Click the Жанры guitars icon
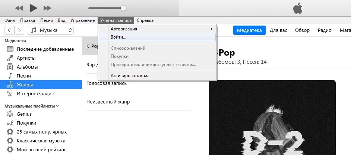Image resolution: width=351 pixels, height=155 pixels. click(x=10, y=85)
